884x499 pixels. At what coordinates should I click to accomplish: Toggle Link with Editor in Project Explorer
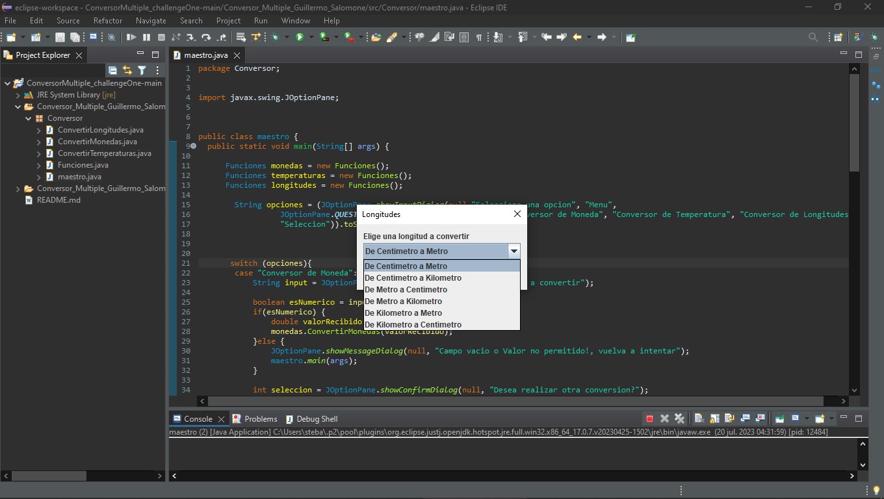click(127, 70)
